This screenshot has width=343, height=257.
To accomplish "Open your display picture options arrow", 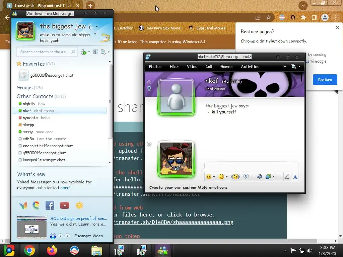I will pos(149,144).
